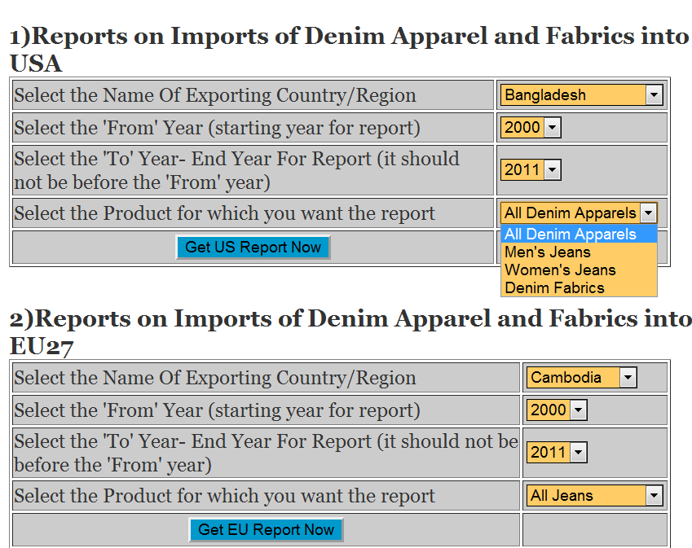The height and width of the screenshot is (548, 692).
Task: Click the heading about imports into USA
Action: (349, 49)
